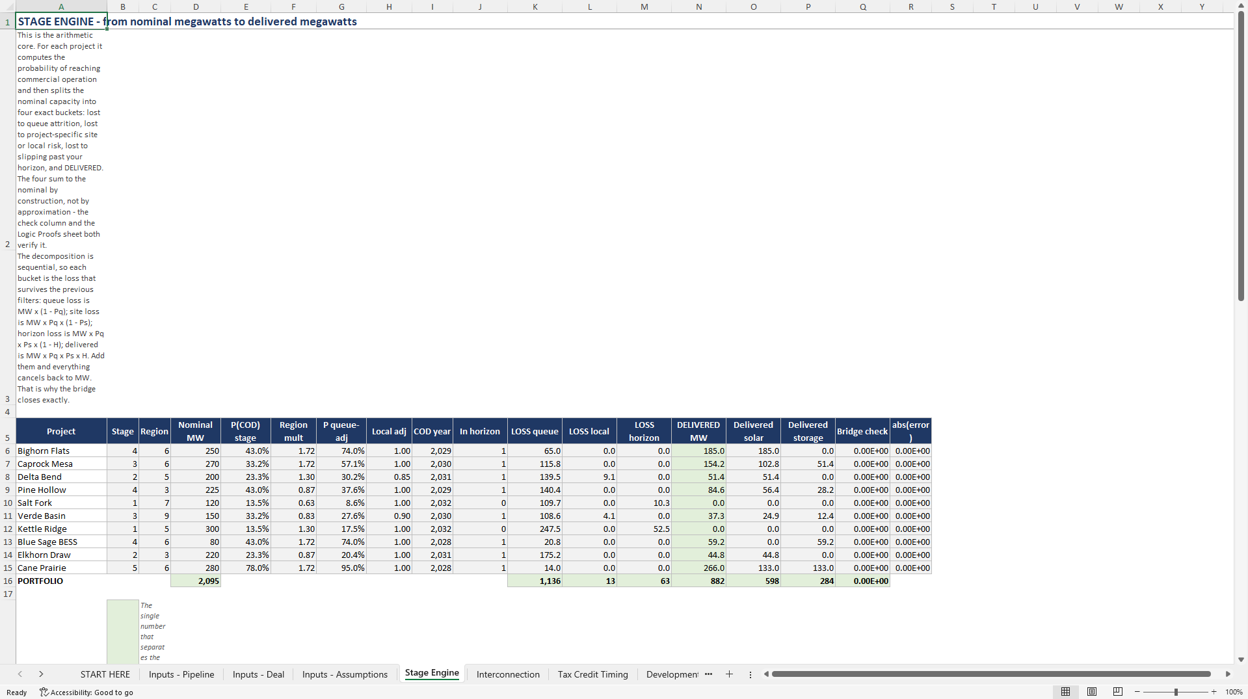Viewport: 1248px width, 699px height.
Task: Click the vertical scrollbar thumb
Action: (x=1241, y=156)
